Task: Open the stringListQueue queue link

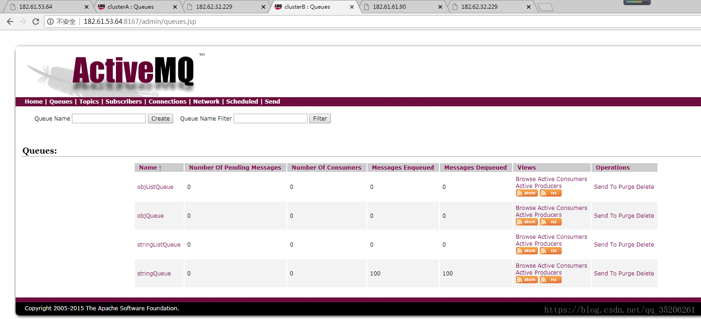Action: click(x=159, y=245)
